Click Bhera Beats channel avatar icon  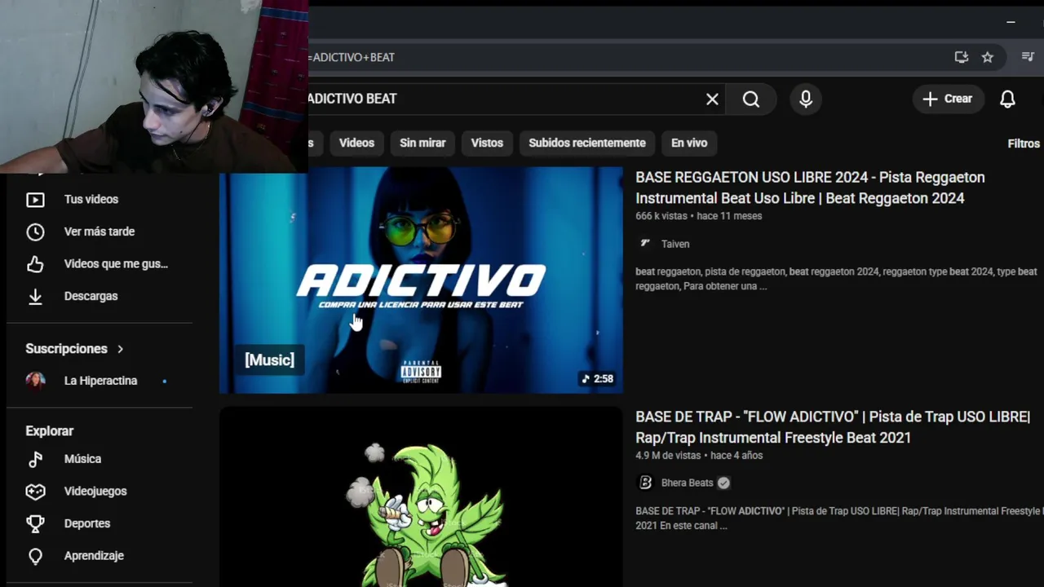(x=645, y=483)
